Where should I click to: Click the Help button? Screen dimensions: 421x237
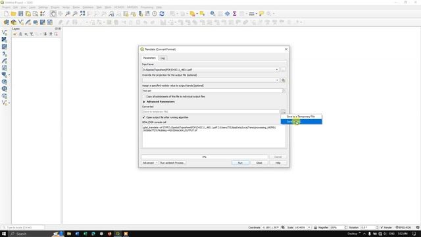278,163
